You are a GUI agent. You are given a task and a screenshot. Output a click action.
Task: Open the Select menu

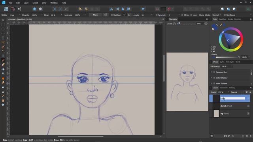point(35,3)
